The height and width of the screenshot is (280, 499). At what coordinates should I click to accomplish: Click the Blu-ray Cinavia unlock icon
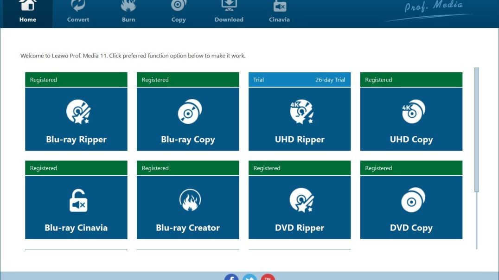tap(78, 200)
